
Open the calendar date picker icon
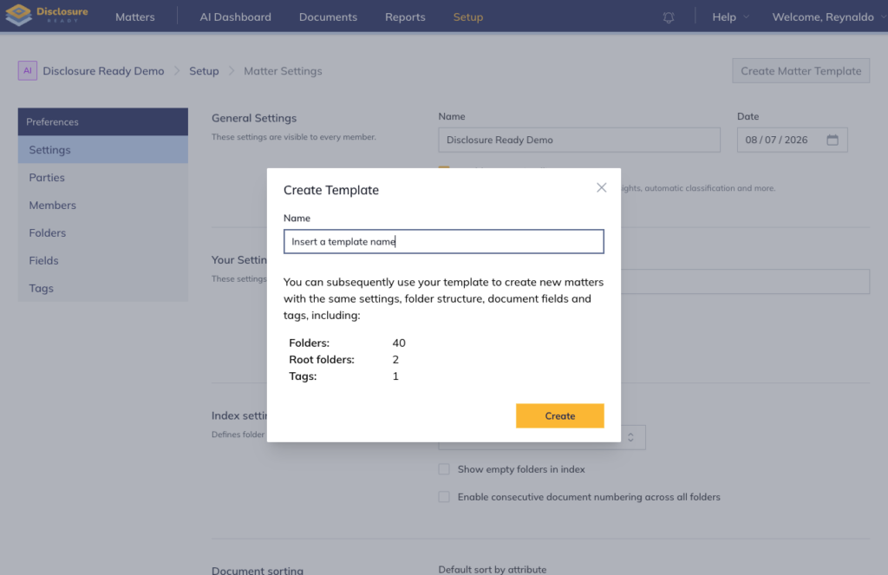832,140
